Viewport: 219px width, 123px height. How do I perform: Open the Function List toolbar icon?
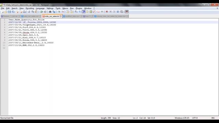(94, 12)
